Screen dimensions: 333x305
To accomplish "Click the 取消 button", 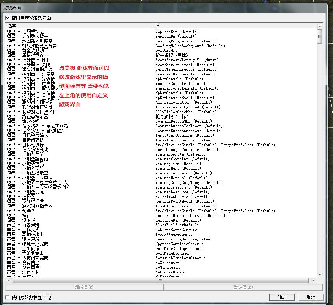I will pos(311,297).
